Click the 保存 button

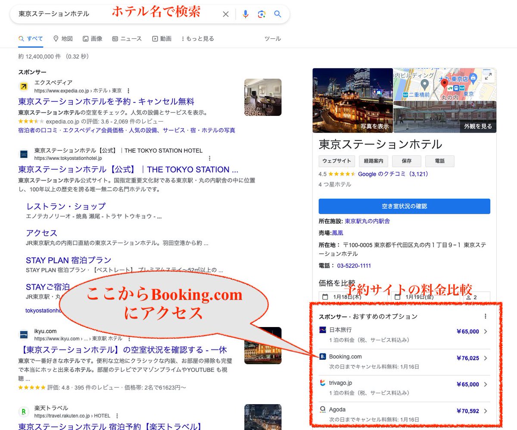point(406,161)
